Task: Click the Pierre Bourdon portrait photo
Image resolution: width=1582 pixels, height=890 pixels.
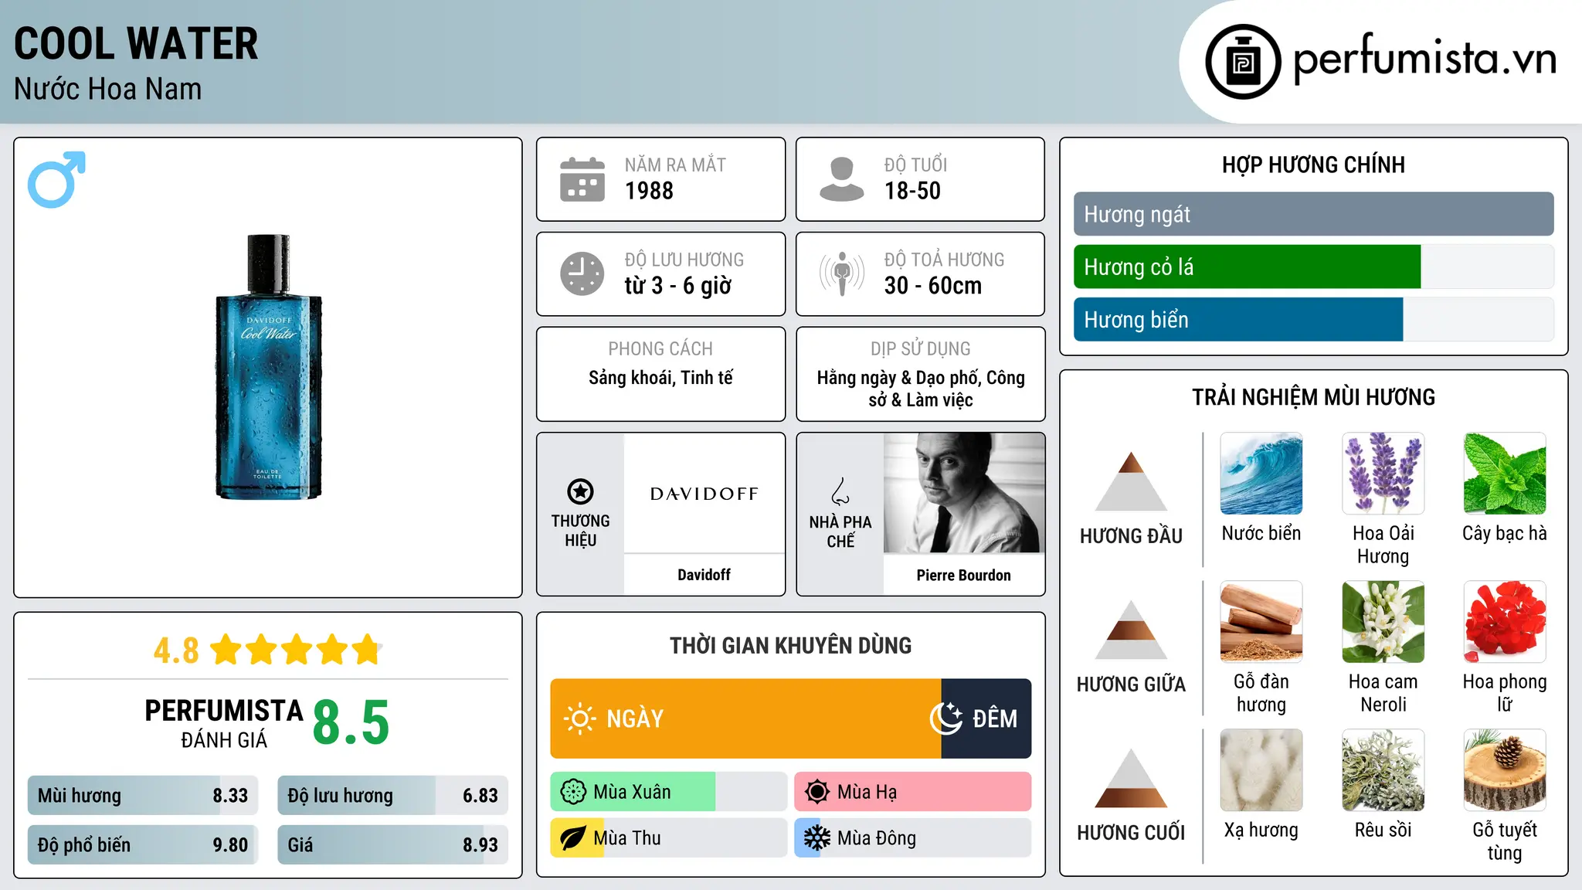Action: tap(964, 493)
